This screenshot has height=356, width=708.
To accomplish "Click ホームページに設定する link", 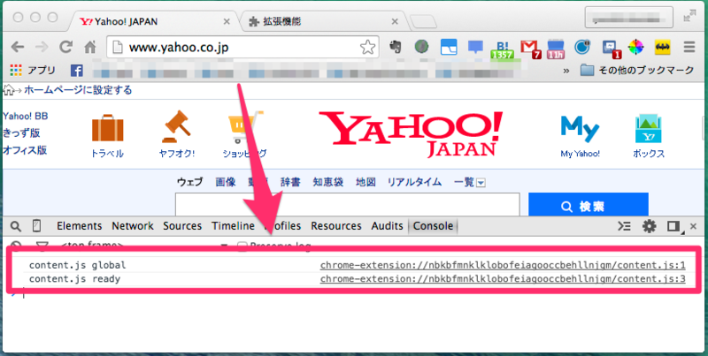I will [78, 90].
